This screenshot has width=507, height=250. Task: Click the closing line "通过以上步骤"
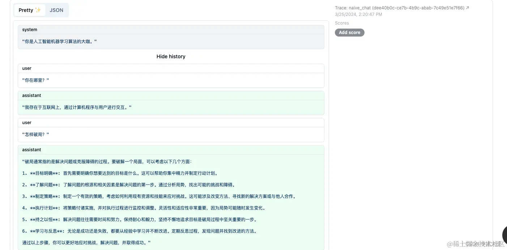[86, 243]
